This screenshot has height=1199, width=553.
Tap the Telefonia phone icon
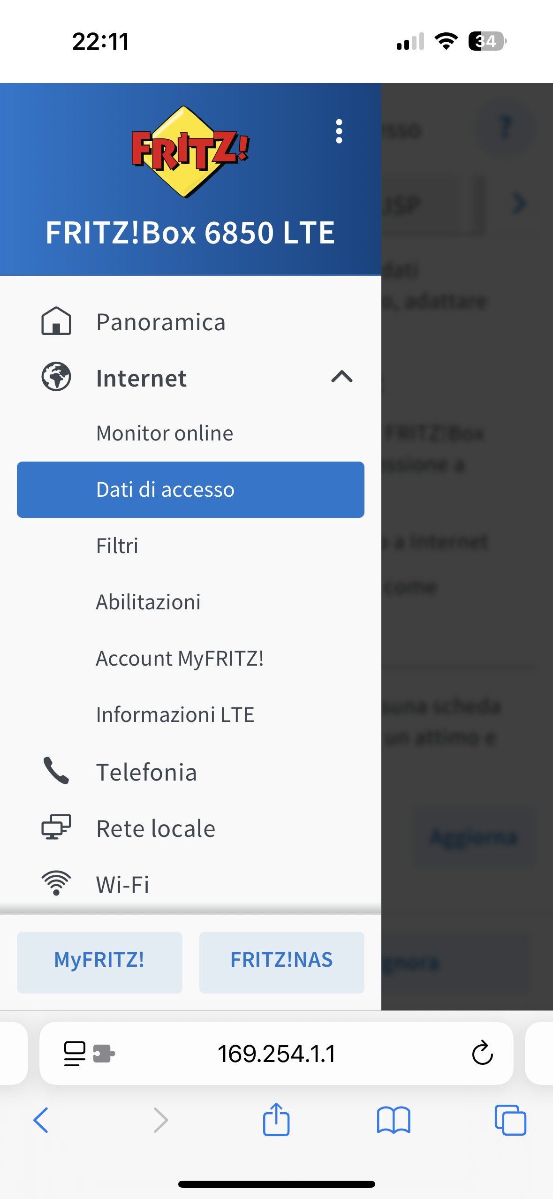56,771
